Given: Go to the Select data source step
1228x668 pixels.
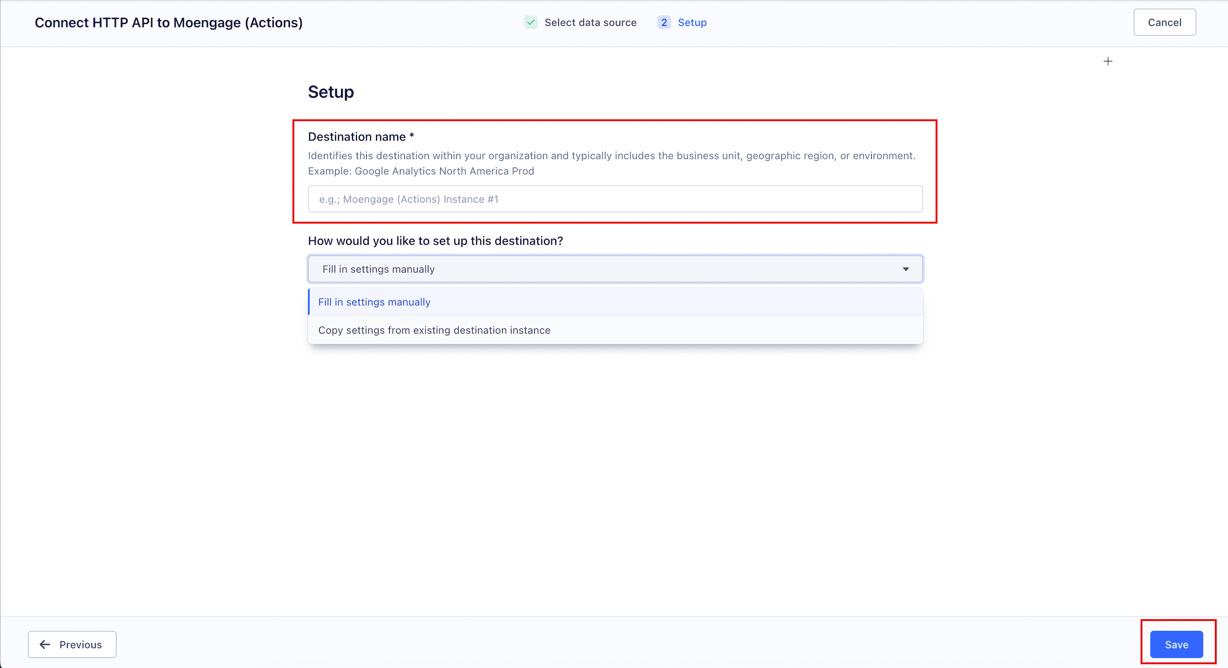Looking at the screenshot, I should point(590,23).
